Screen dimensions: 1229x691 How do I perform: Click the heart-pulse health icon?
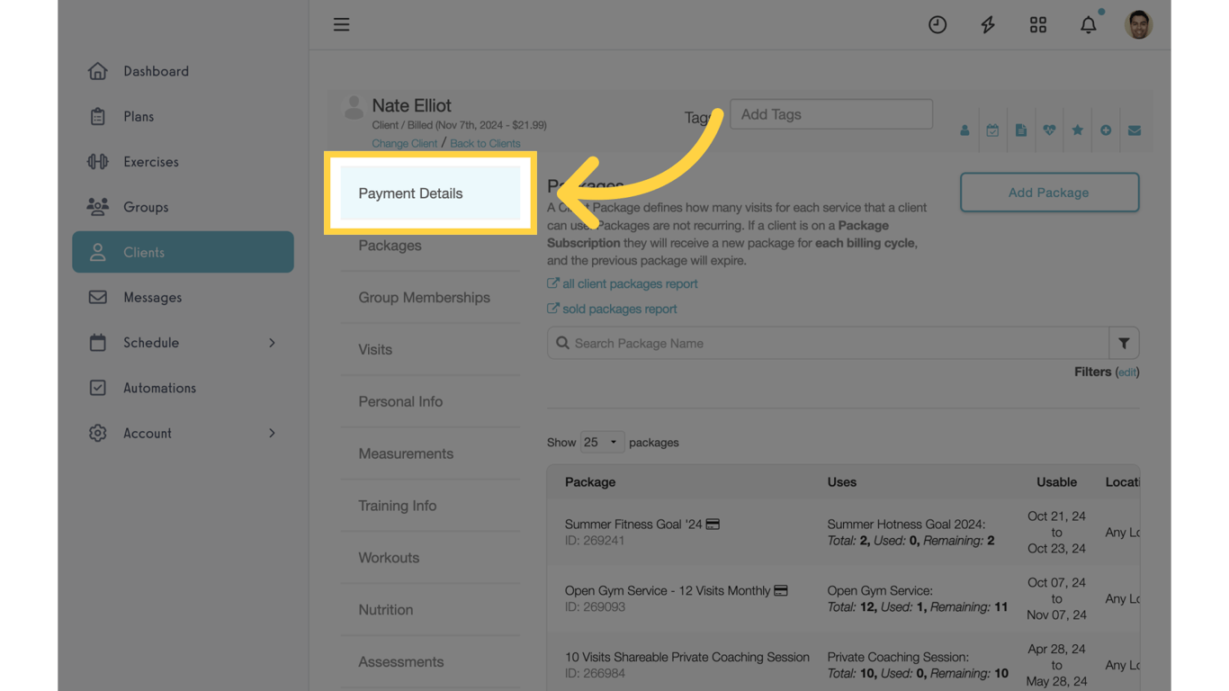pos(1049,130)
